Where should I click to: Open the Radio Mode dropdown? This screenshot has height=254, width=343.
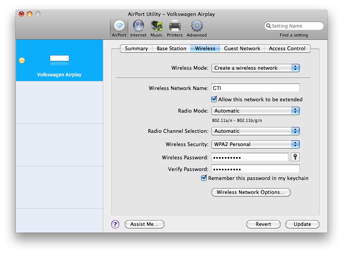tap(255, 111)
